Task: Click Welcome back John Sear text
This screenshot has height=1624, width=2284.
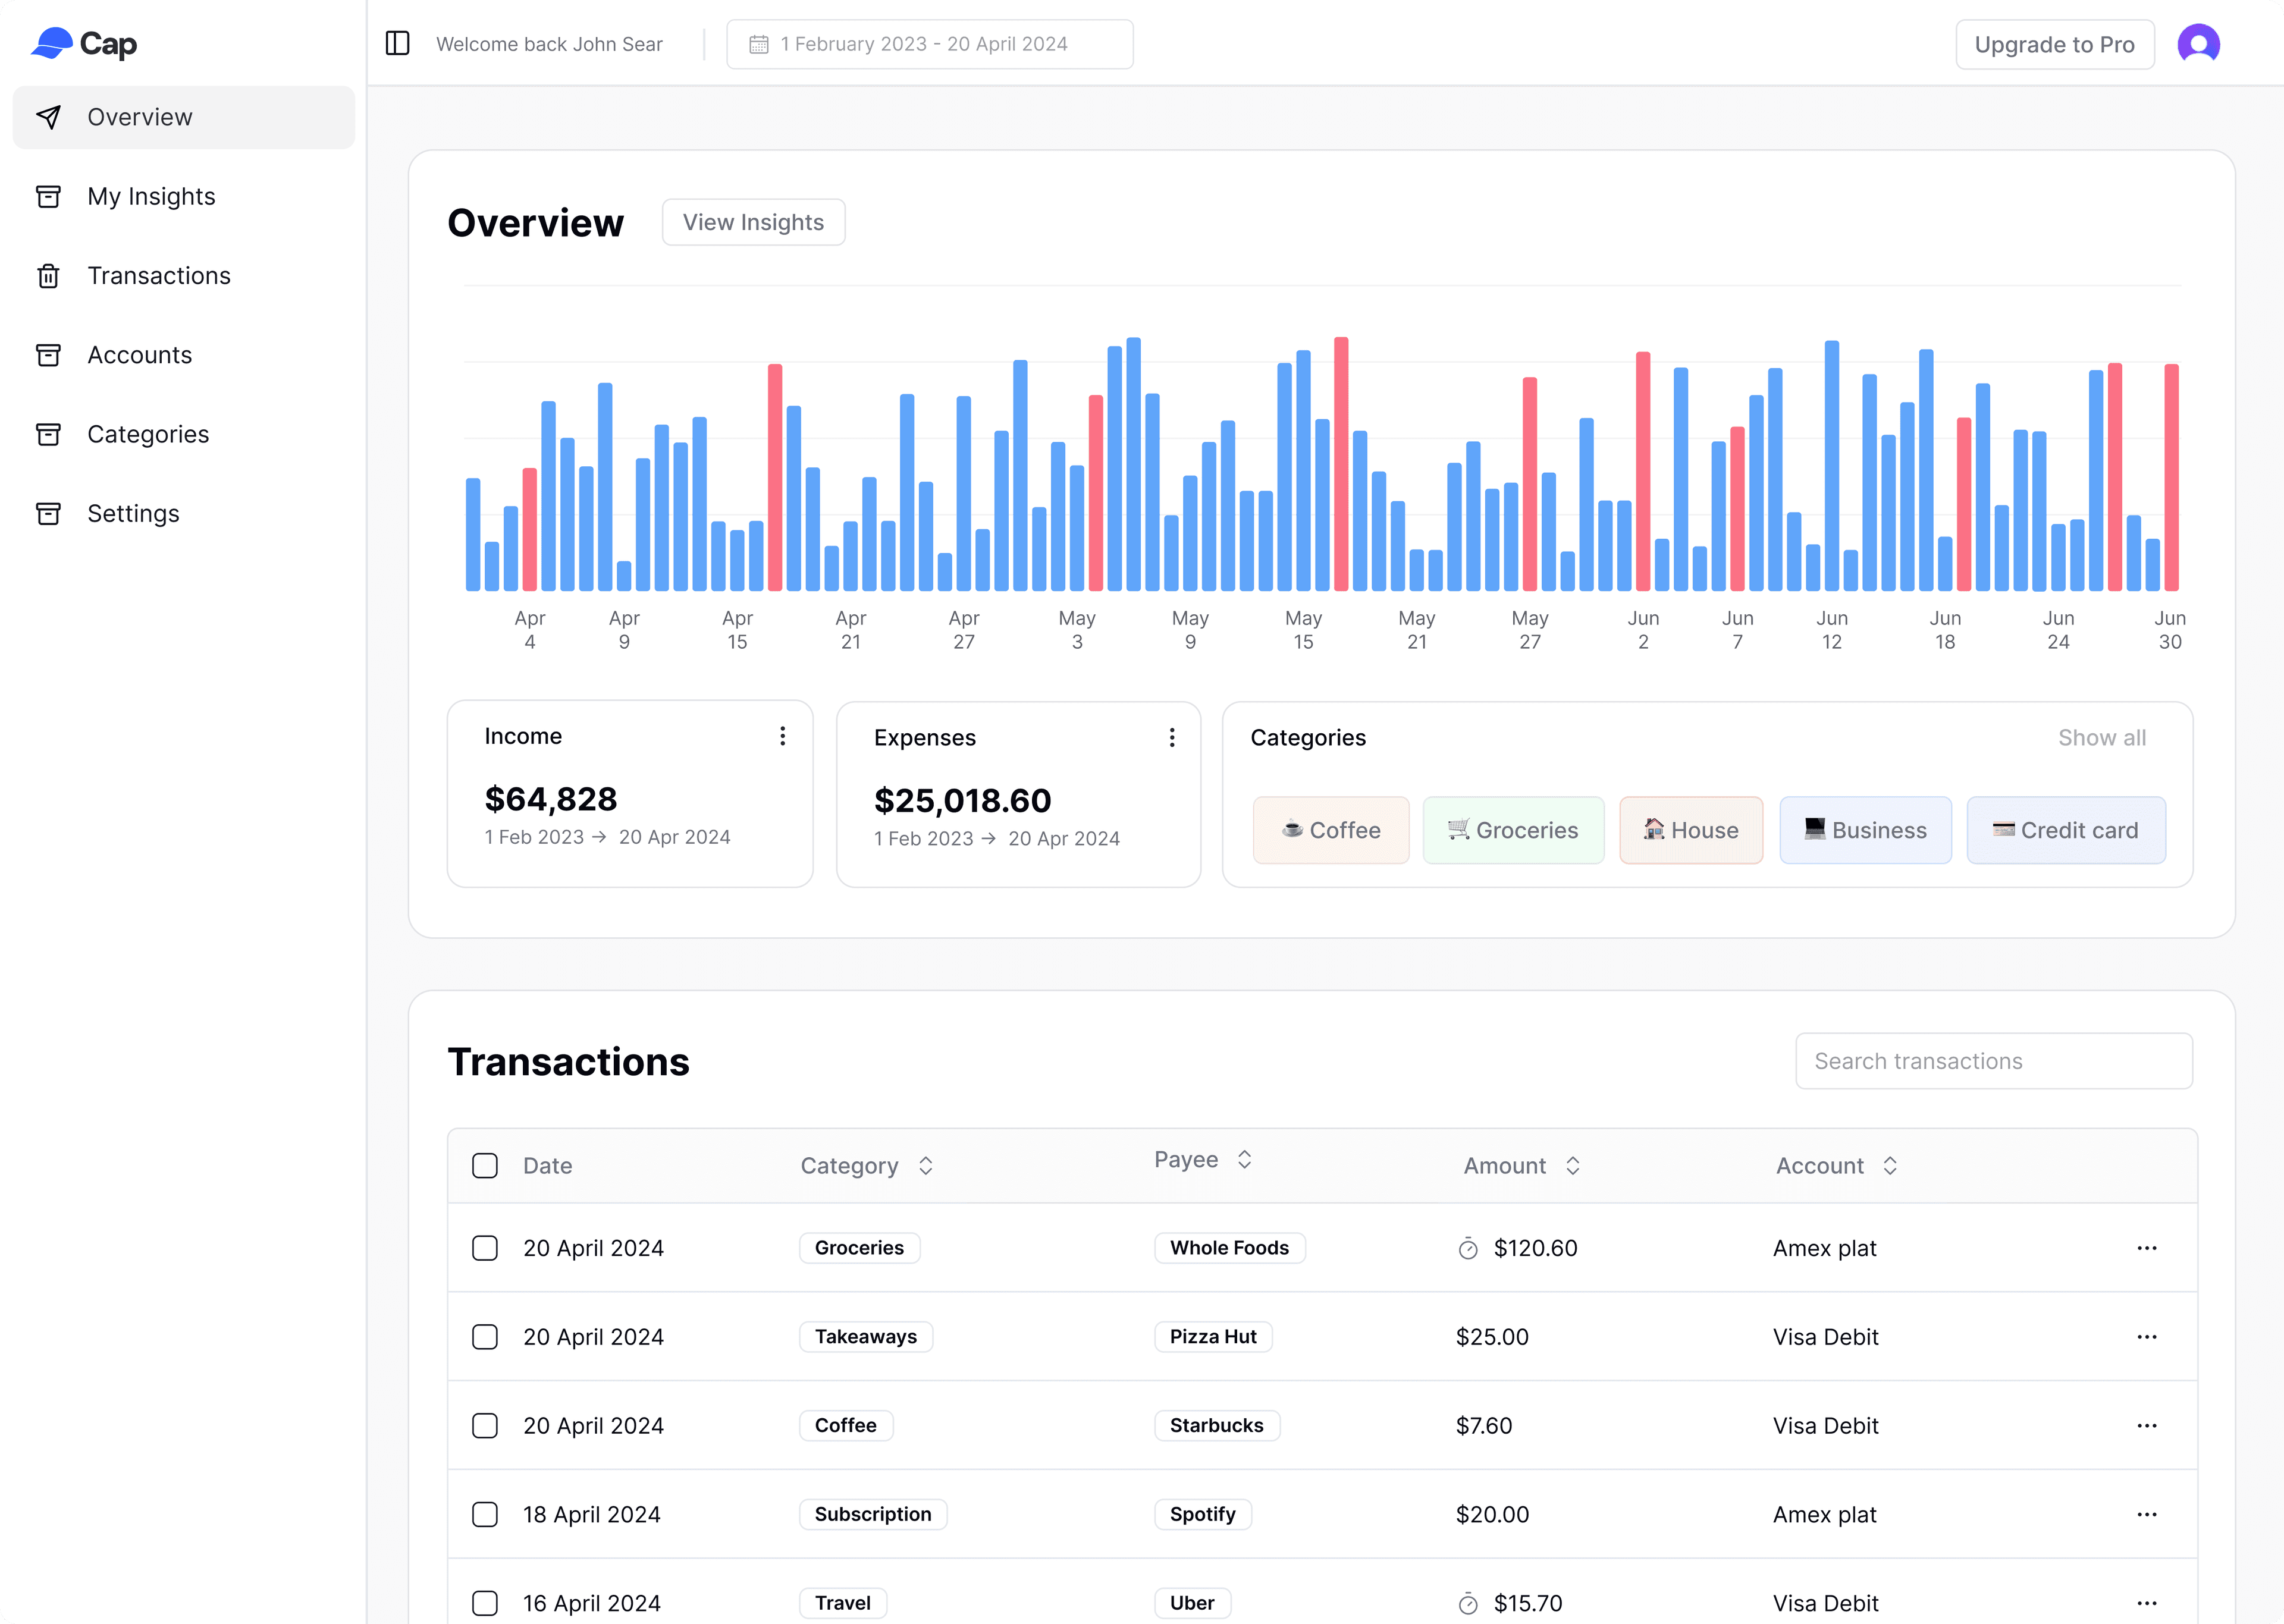Action: click(x=549, y=44)
